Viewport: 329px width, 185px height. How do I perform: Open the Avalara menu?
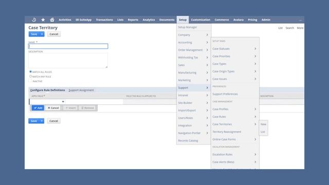click(239, 20)
